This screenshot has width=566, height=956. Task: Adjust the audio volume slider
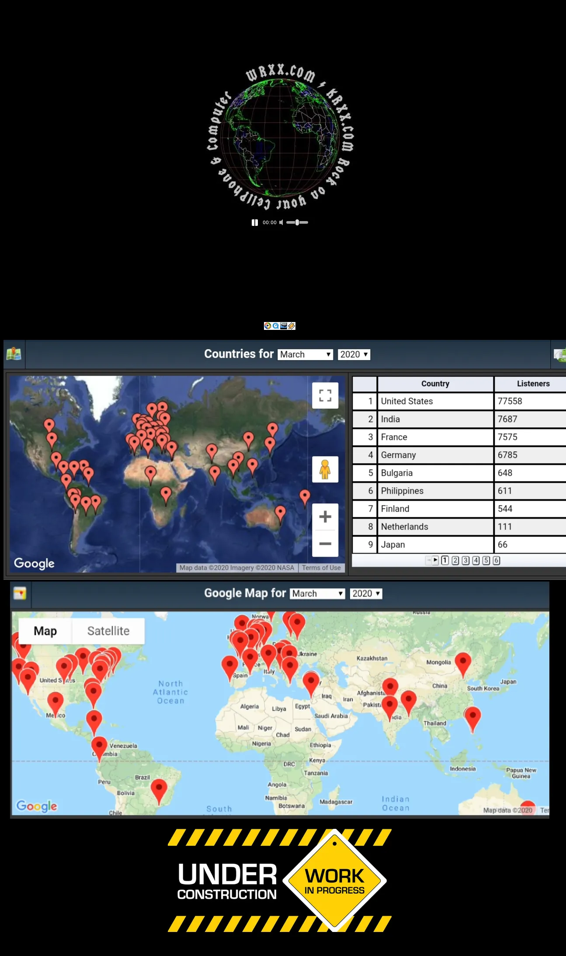(x=297, y=222)
